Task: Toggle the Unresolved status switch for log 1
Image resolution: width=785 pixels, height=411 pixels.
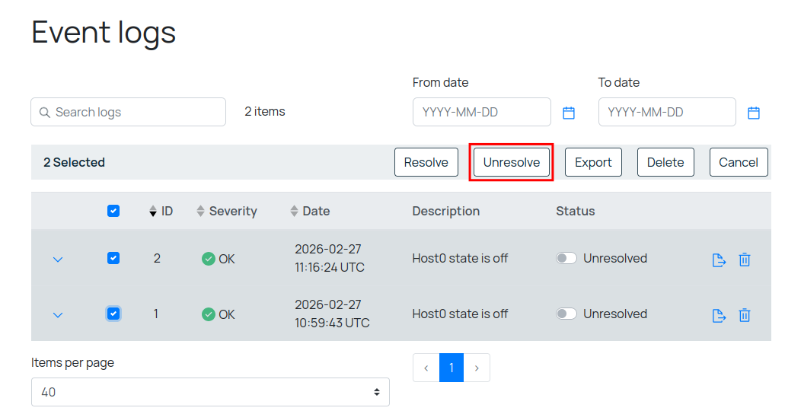Action: (566, 314)
